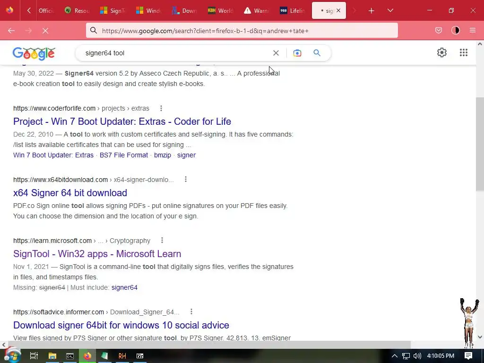Open the clock showing 4:10:05 PM

coord(441,356)
